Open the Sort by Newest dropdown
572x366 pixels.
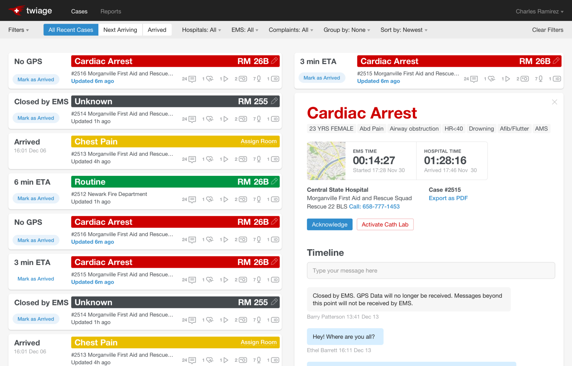pos(404,30)
